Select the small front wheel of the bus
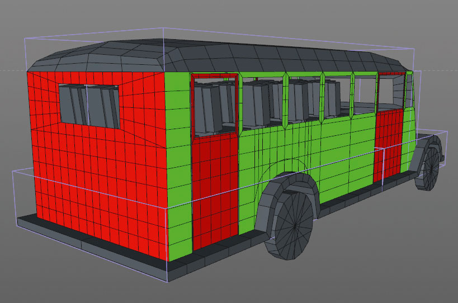 tap(428, 168)
